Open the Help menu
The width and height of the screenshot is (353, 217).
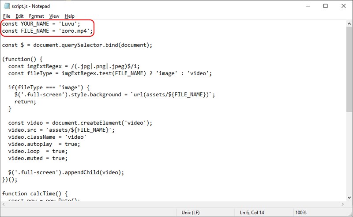(x=69, y=16)
